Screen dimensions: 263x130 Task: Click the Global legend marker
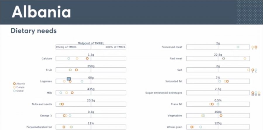click(15, 91)
